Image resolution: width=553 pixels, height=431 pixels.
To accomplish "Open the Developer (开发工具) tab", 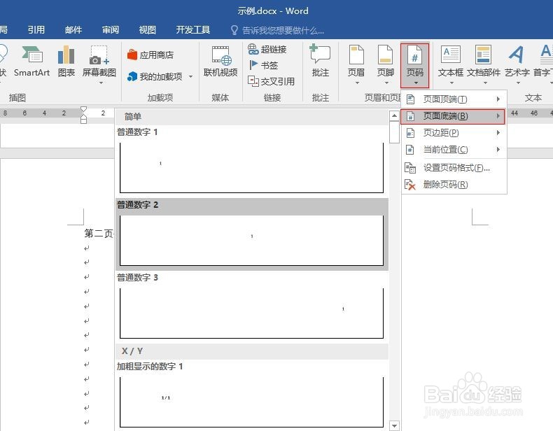I will pos(193,30).
